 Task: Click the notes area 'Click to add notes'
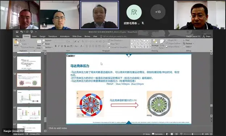coord(58,128)
